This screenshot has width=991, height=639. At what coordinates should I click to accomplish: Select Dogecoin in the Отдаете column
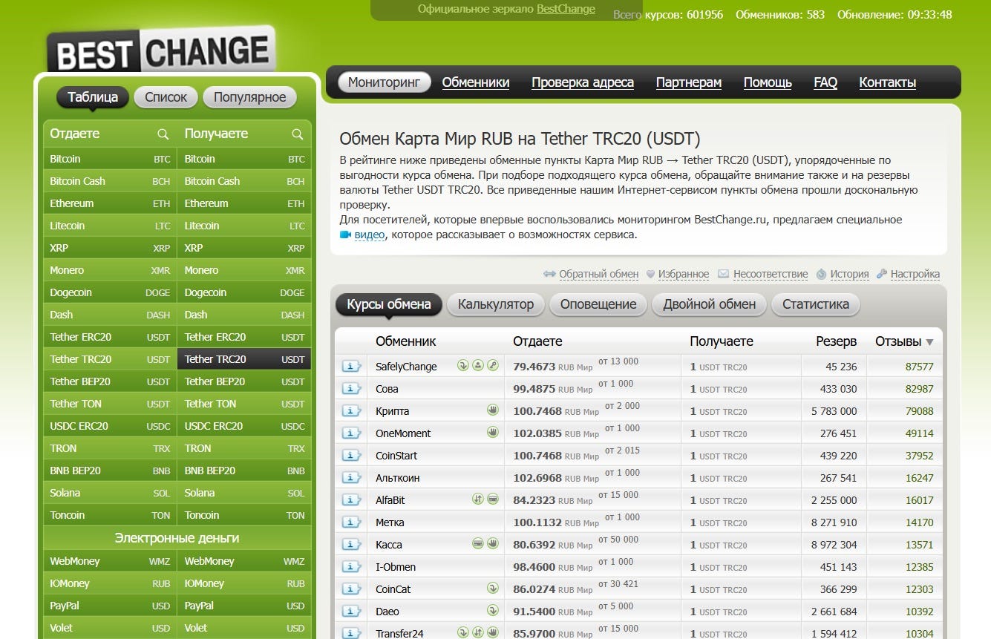(x=110, y=292)
